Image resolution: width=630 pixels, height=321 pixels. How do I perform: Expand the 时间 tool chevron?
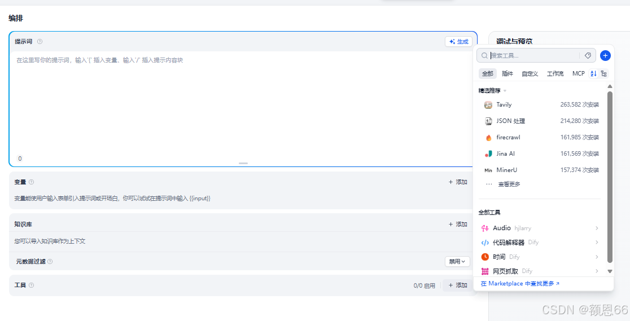[x=597, y=257]
